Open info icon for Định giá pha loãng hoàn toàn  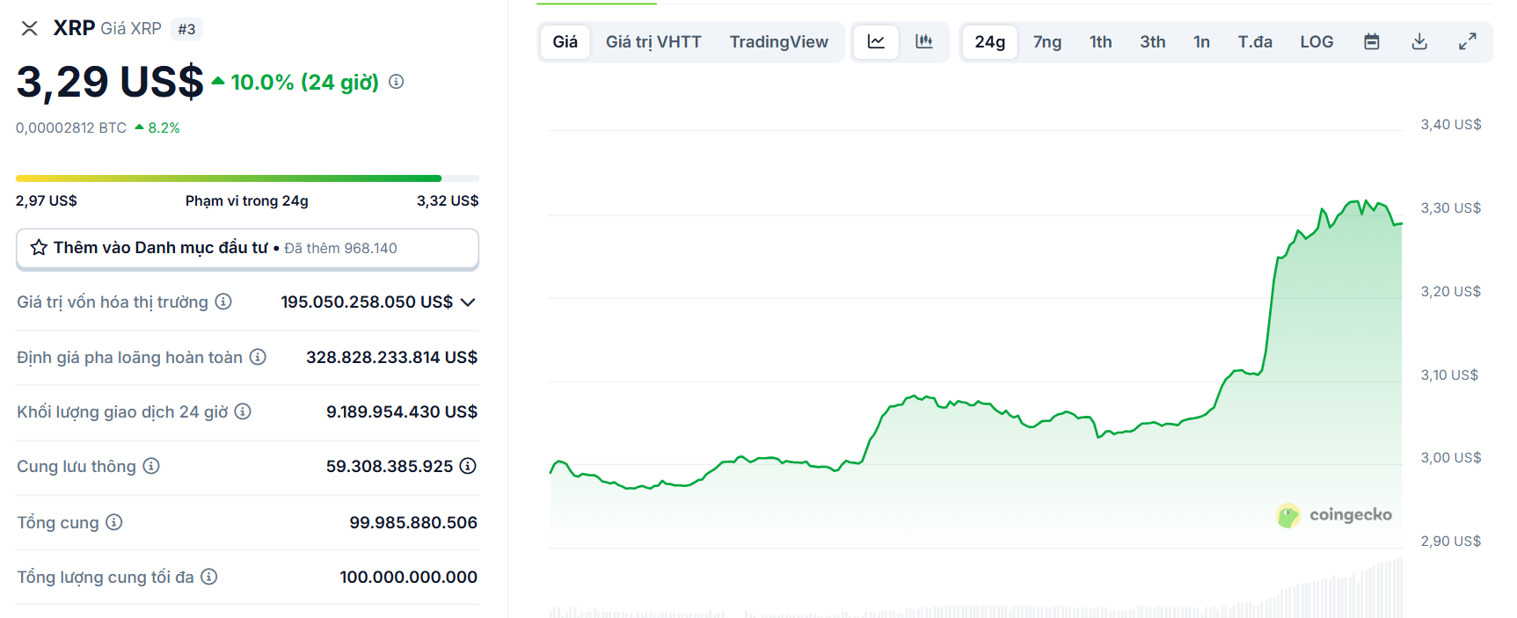[258, 357]
